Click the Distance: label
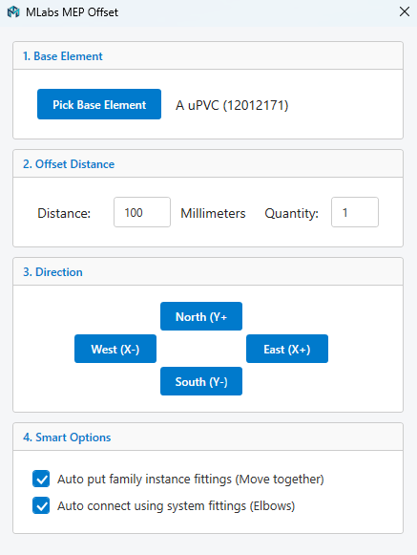This screenshot has width=417, height=555. coord(64,213)
